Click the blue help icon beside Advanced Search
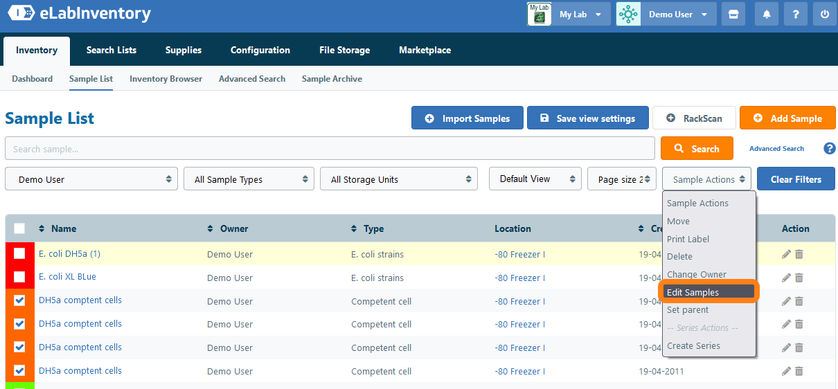The image size is (838, 389). pos(829,148)
